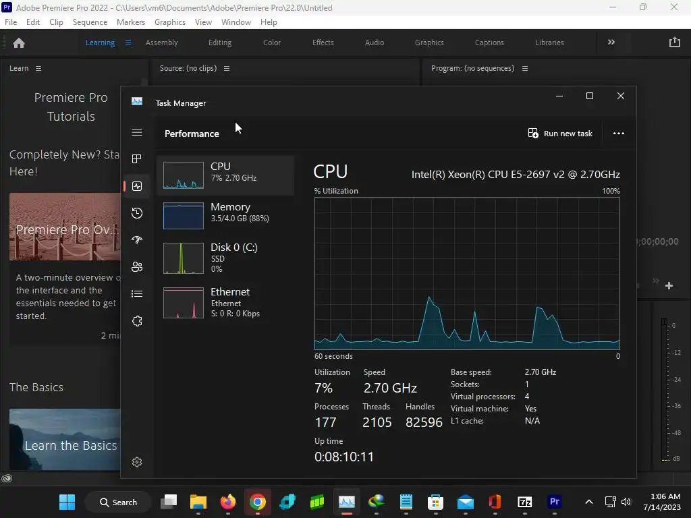The width and height of the screenshot is (691, 518).
Task: Click taskbar Search box
Action: pyautogui.click(x=118, y=502)
